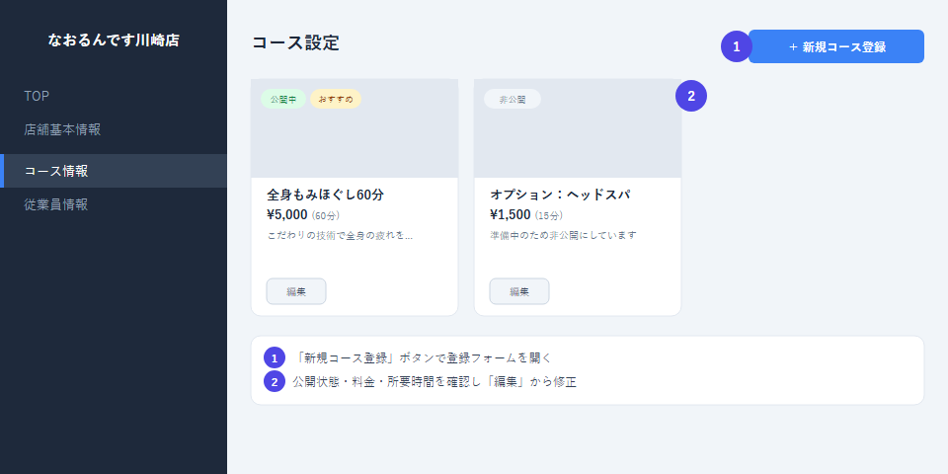This screenshot has height=474, width=948.
Task: Click the 新規コース登録 button
Action: [836, 46]
